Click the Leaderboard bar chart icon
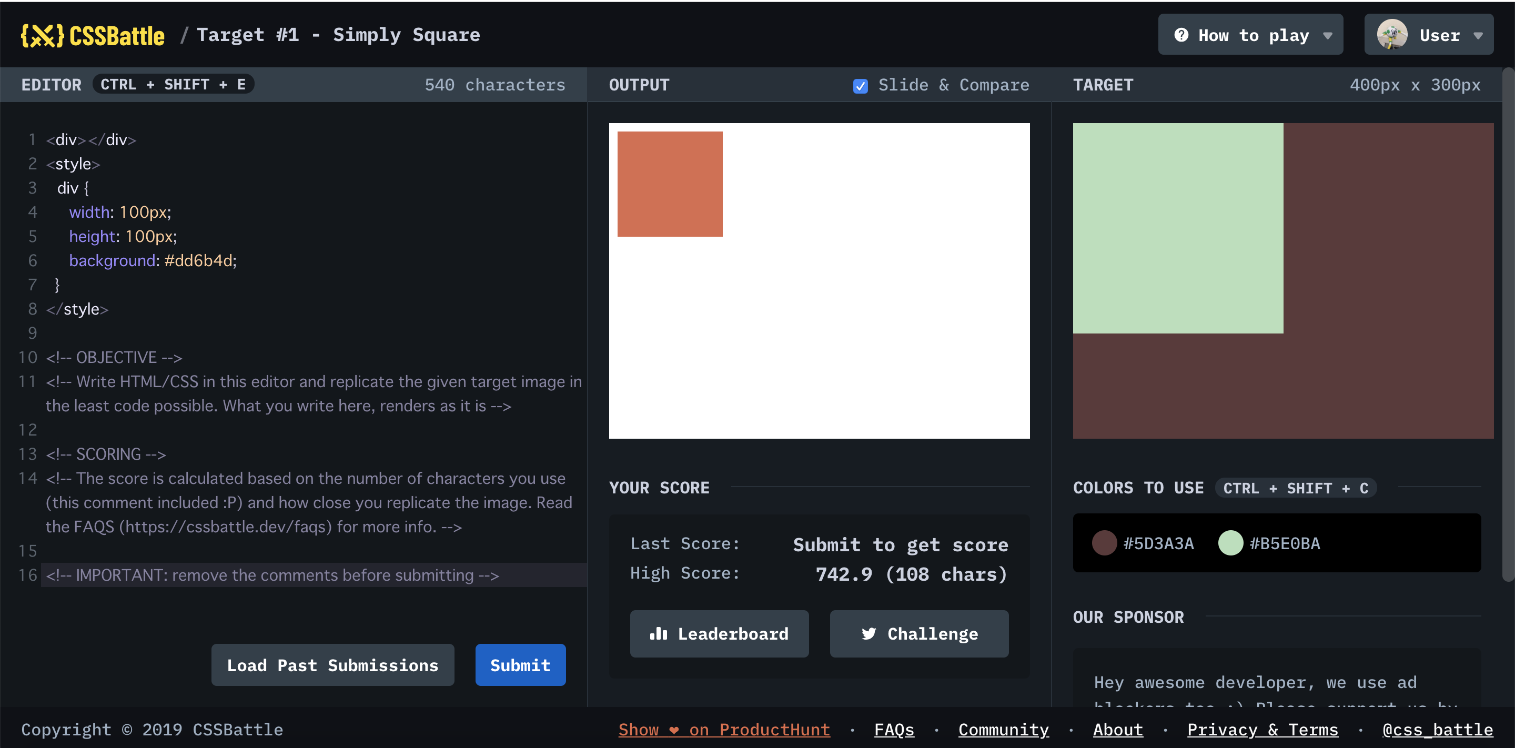This screenshot has width=1515, height=748. 658,634
